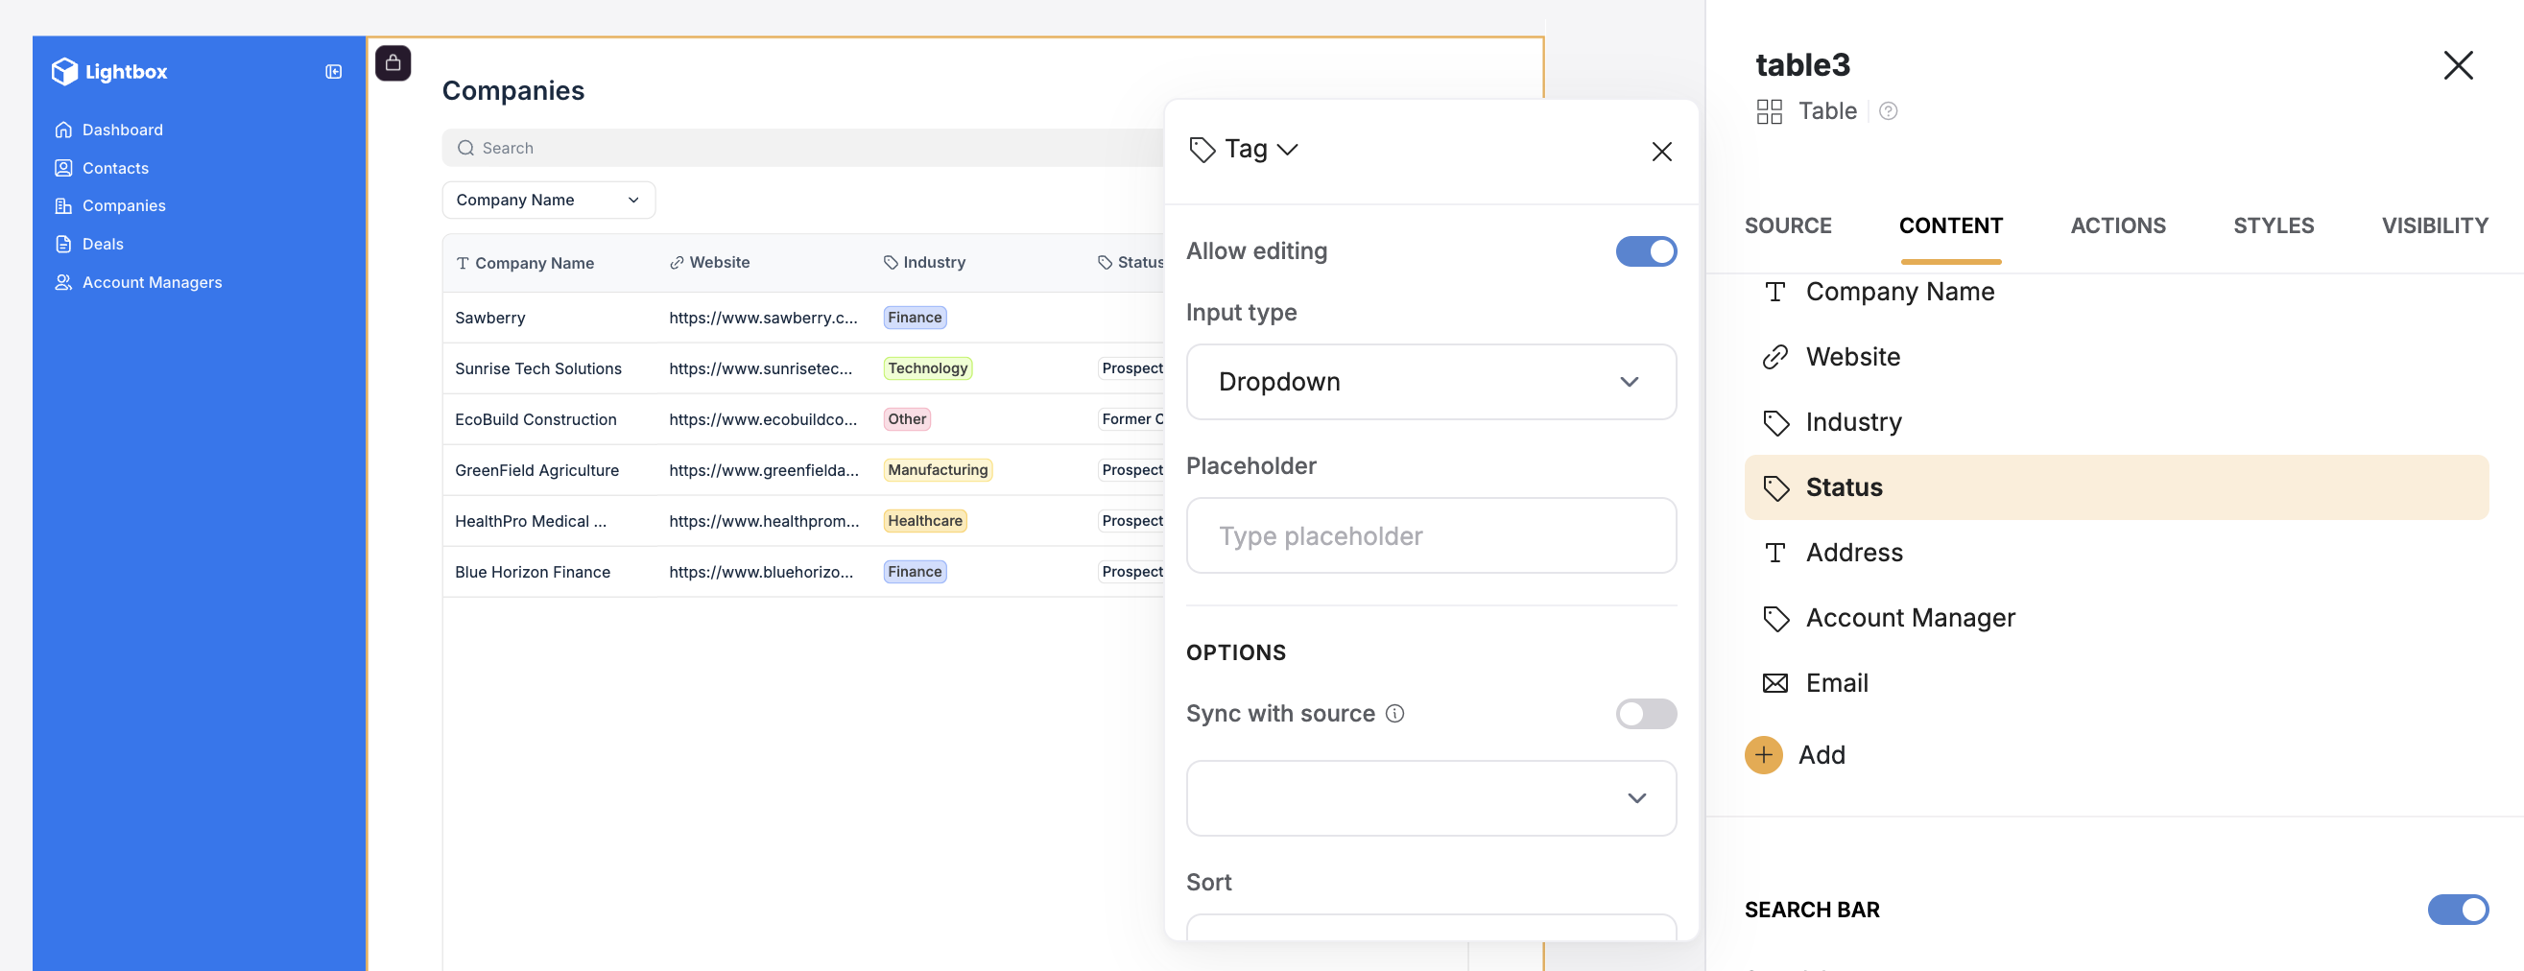Toggle the SEARCH BAR switch
This screenshot has height=971, width=2524.
tap(2459, 910)
